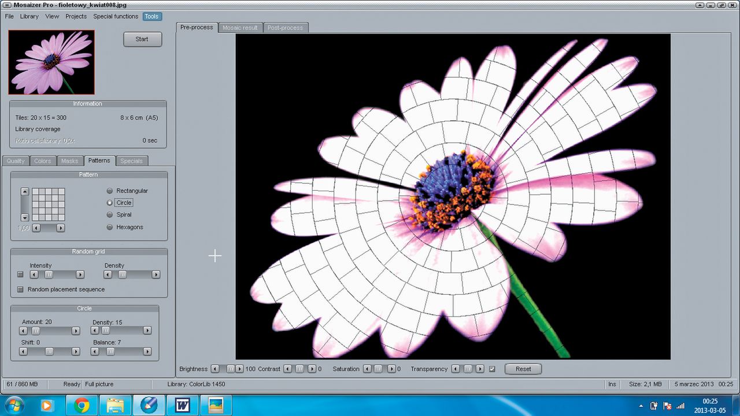Toggle the checkbox beside Transparency

point(492,369)
